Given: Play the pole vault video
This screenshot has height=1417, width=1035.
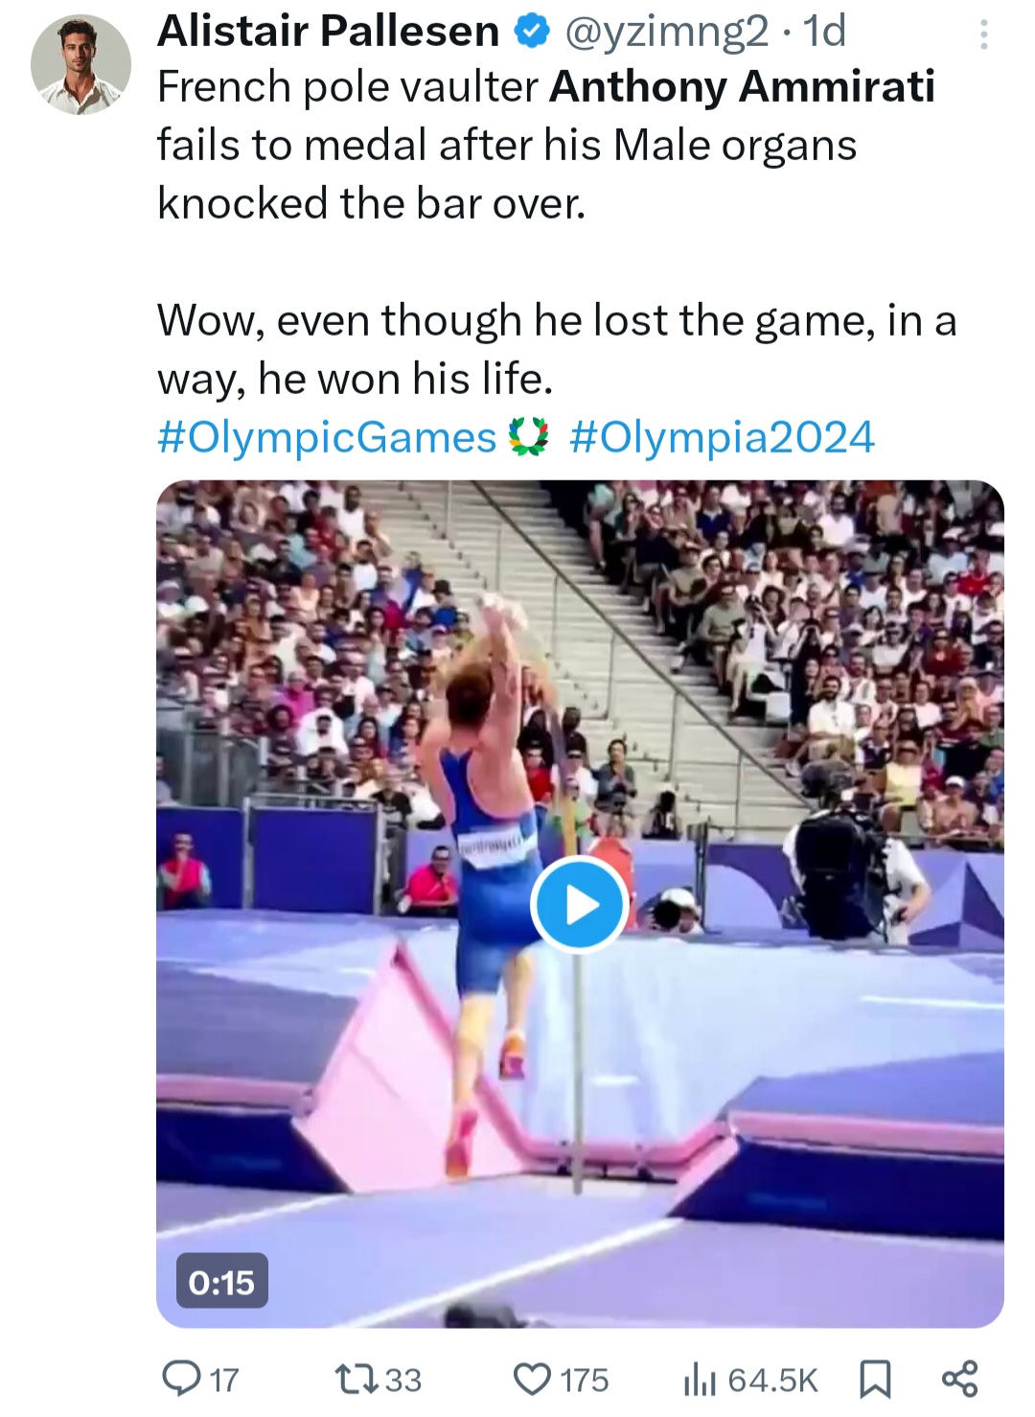Looking at the screenshot, I should pyautogui.click(x=579, y=903).
